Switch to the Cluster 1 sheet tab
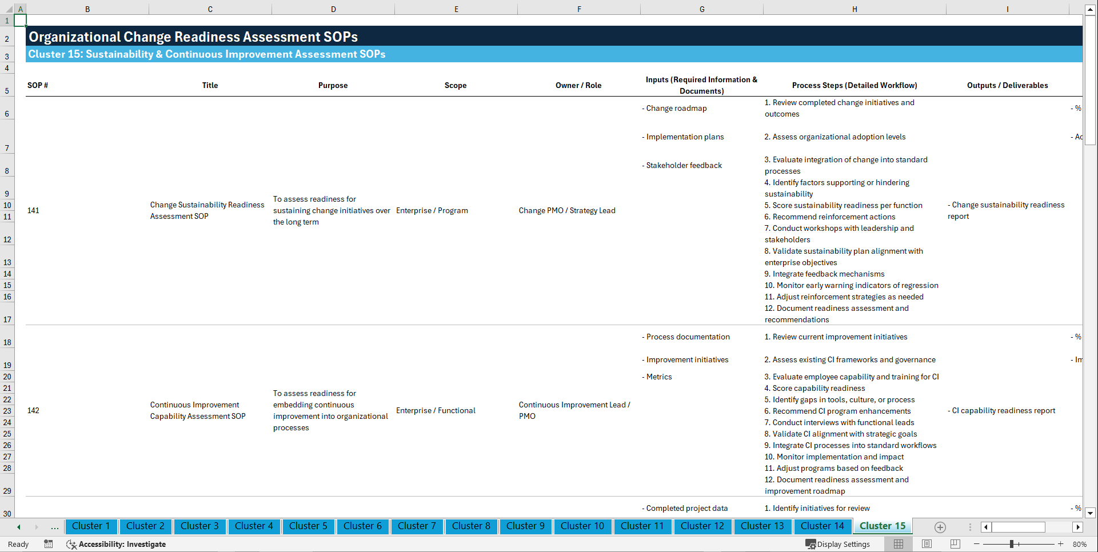The width and height of the screenshot is (1098, 552). coord(91,526)
